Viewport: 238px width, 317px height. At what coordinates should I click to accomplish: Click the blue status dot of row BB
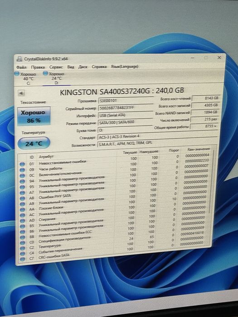pos(23,237)
